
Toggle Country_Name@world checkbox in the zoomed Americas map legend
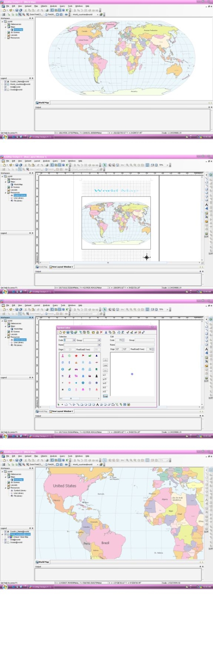[x=6, y=532]
